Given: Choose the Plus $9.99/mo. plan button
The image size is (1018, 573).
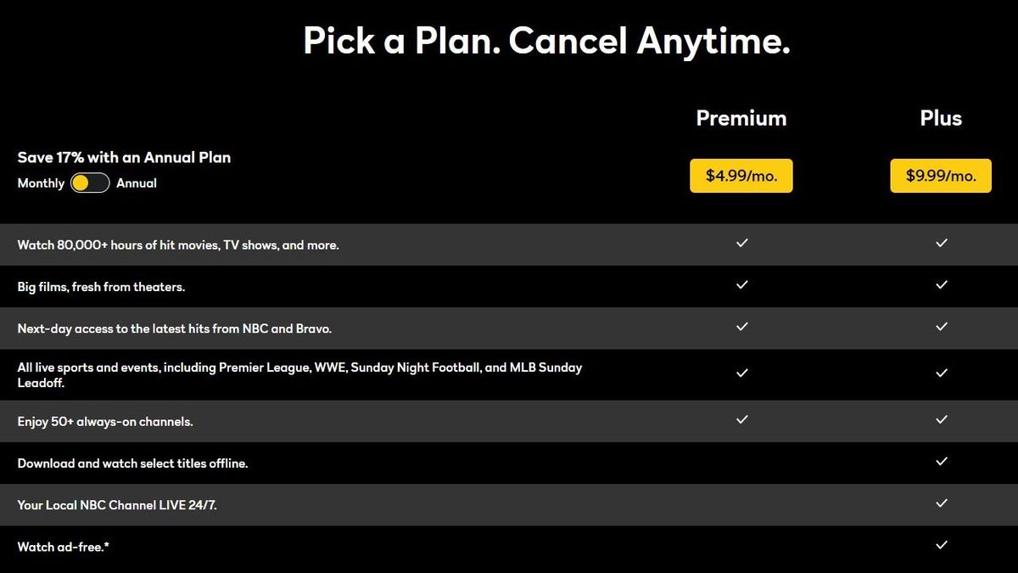Looking at the screenshot, I should tap(941, 176).
